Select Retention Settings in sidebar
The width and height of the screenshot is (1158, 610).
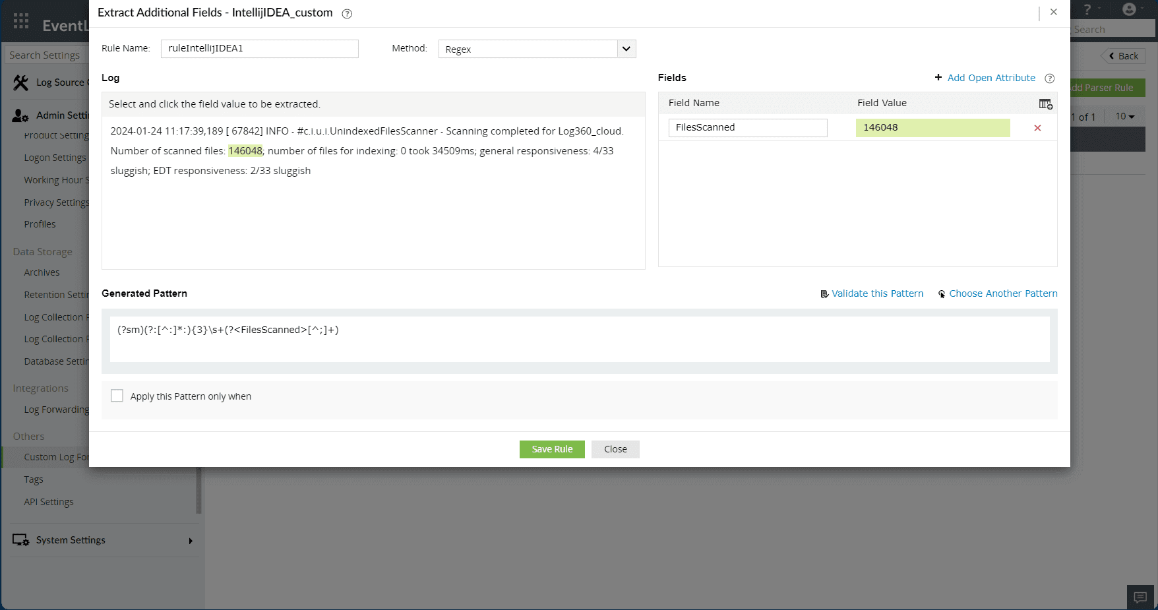[56, 295]
